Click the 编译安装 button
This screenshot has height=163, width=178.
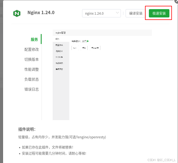[136, 13]
